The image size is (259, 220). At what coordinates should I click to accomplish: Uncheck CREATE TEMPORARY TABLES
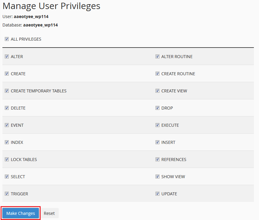click(x=7, y=91)
